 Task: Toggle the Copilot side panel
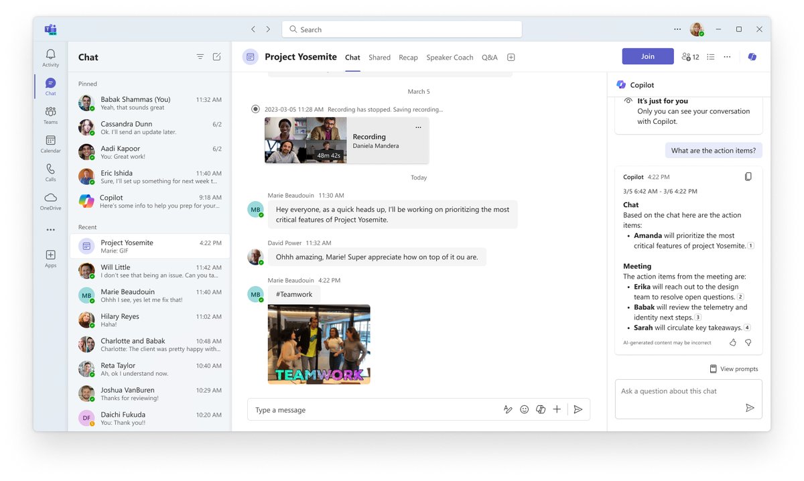pos(752,56)
